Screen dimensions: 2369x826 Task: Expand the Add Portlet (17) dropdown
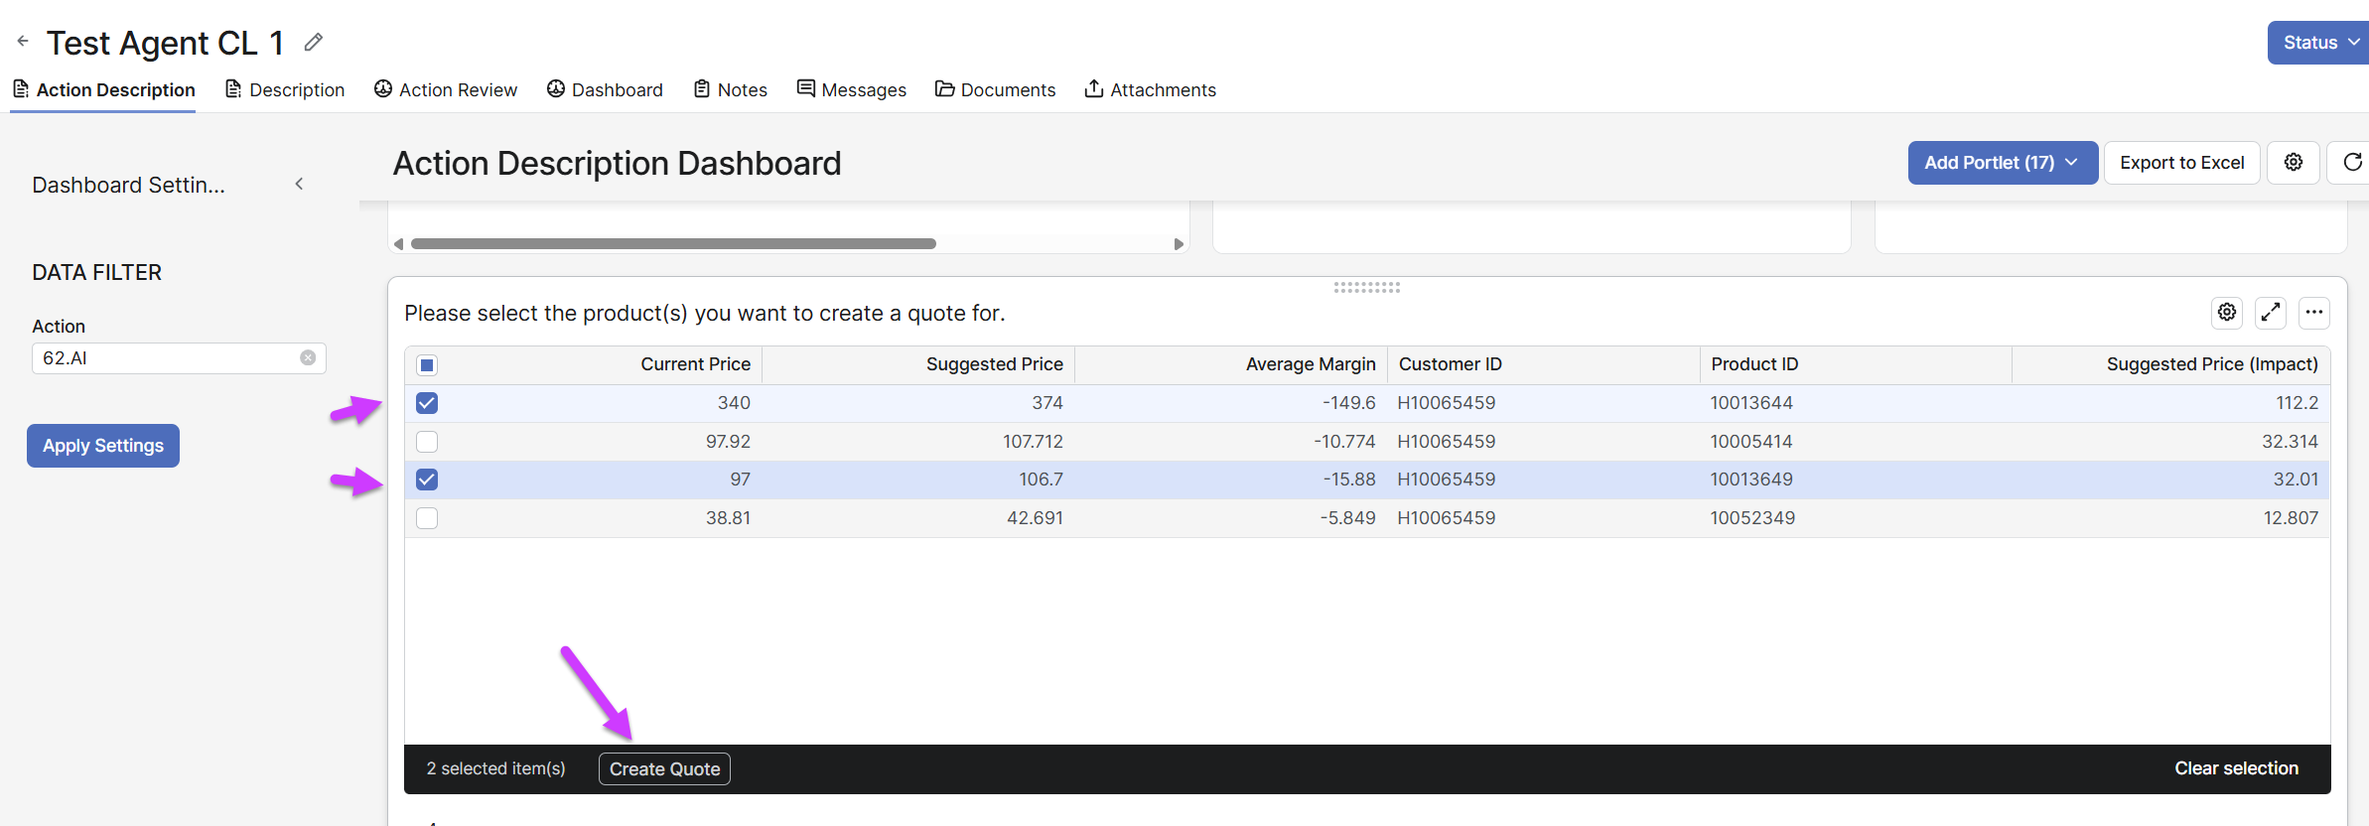pyautogui.click(x=2002, y=163)
